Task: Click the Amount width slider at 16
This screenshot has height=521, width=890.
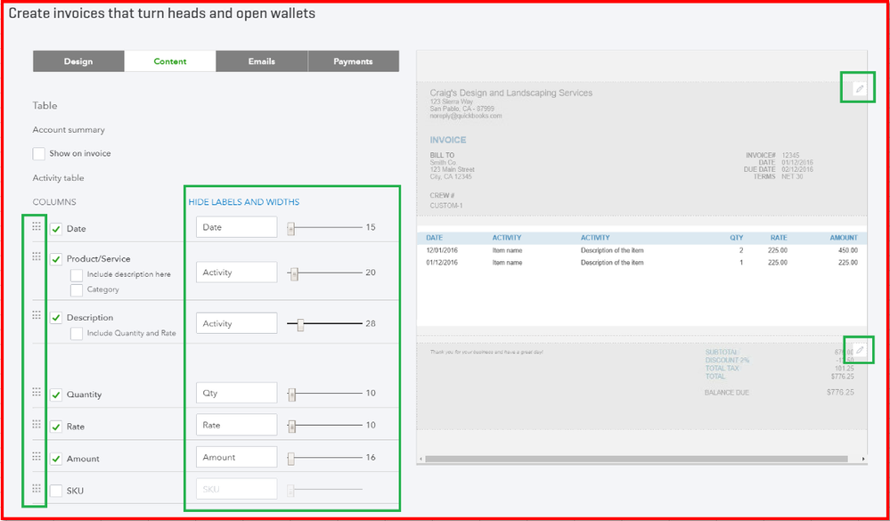Action: [291, 459]
